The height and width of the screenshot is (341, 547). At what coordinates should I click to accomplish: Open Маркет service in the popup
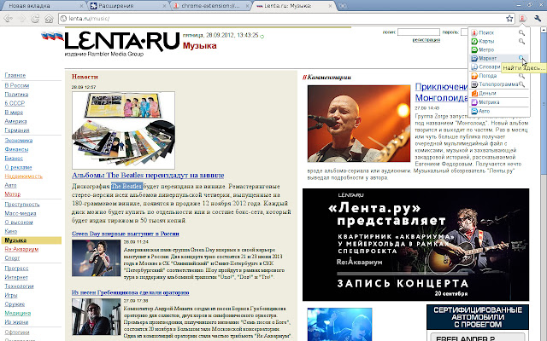[x=487, y=58]
